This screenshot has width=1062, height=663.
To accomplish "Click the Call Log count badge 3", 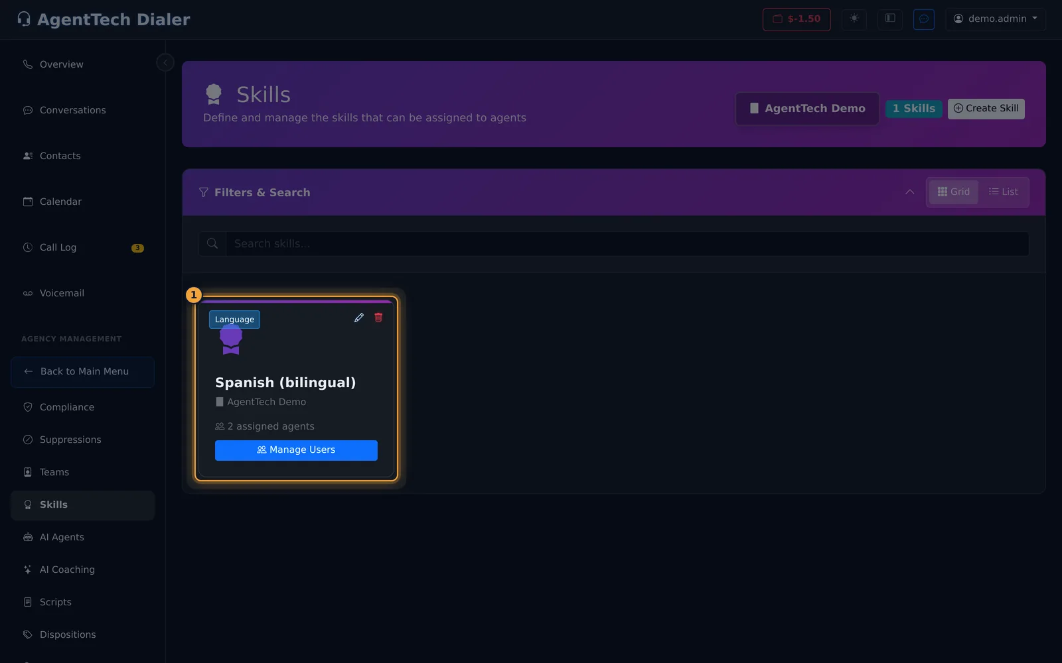I will click(x=137, y=248).
